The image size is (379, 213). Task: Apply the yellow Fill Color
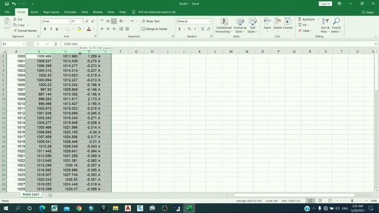click(79, 29)
